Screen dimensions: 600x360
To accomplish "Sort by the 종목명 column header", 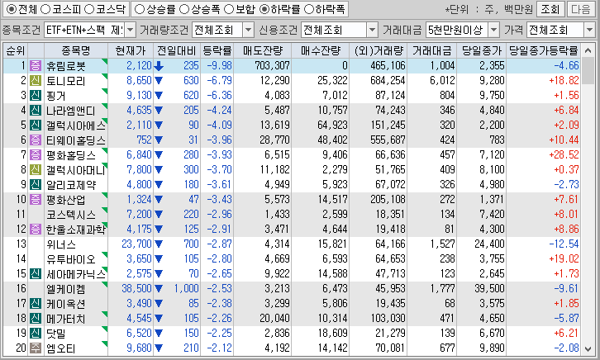I will coord(76,50).
